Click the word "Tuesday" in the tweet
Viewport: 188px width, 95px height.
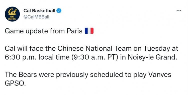click(156, 49)
